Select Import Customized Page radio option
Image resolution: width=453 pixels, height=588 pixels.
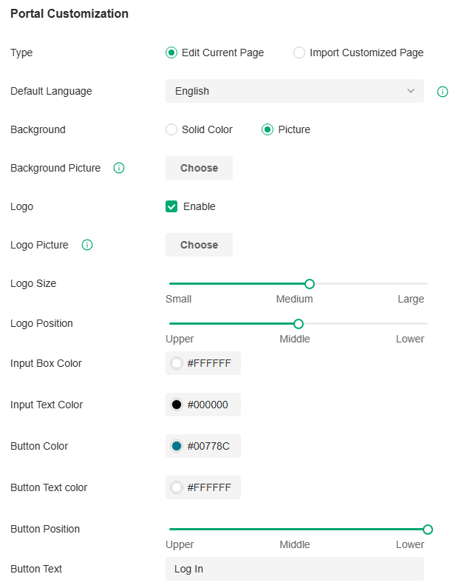(x=299, y=53)
